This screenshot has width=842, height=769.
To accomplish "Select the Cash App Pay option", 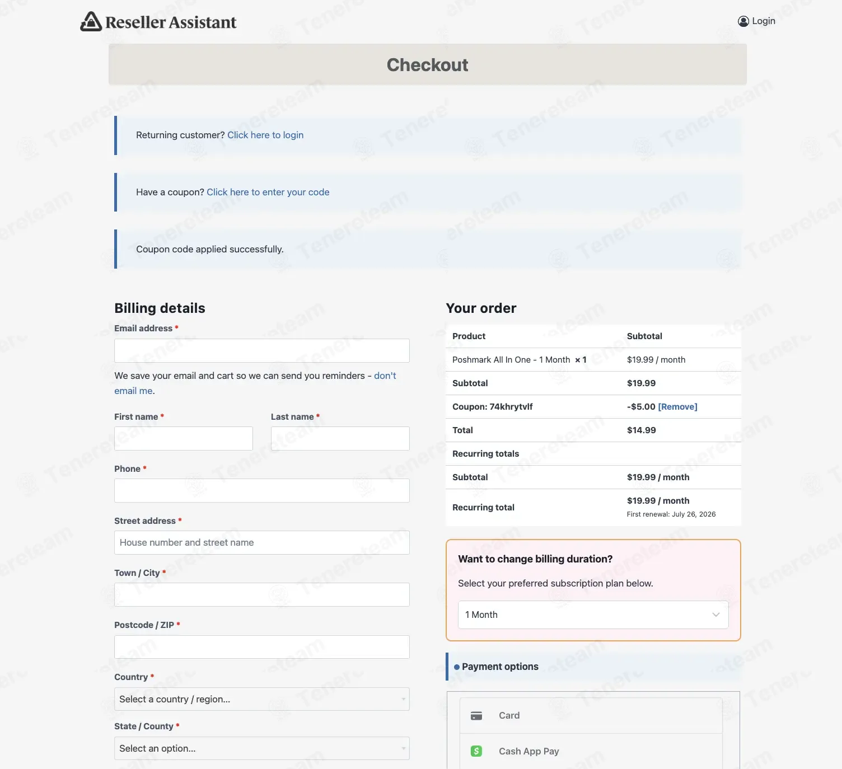I will tap(591, 751).
